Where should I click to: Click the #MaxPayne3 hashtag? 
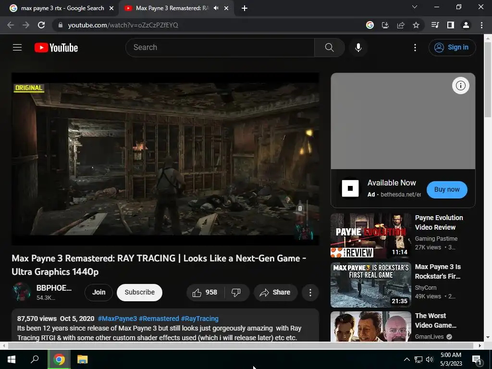[117, 319]
